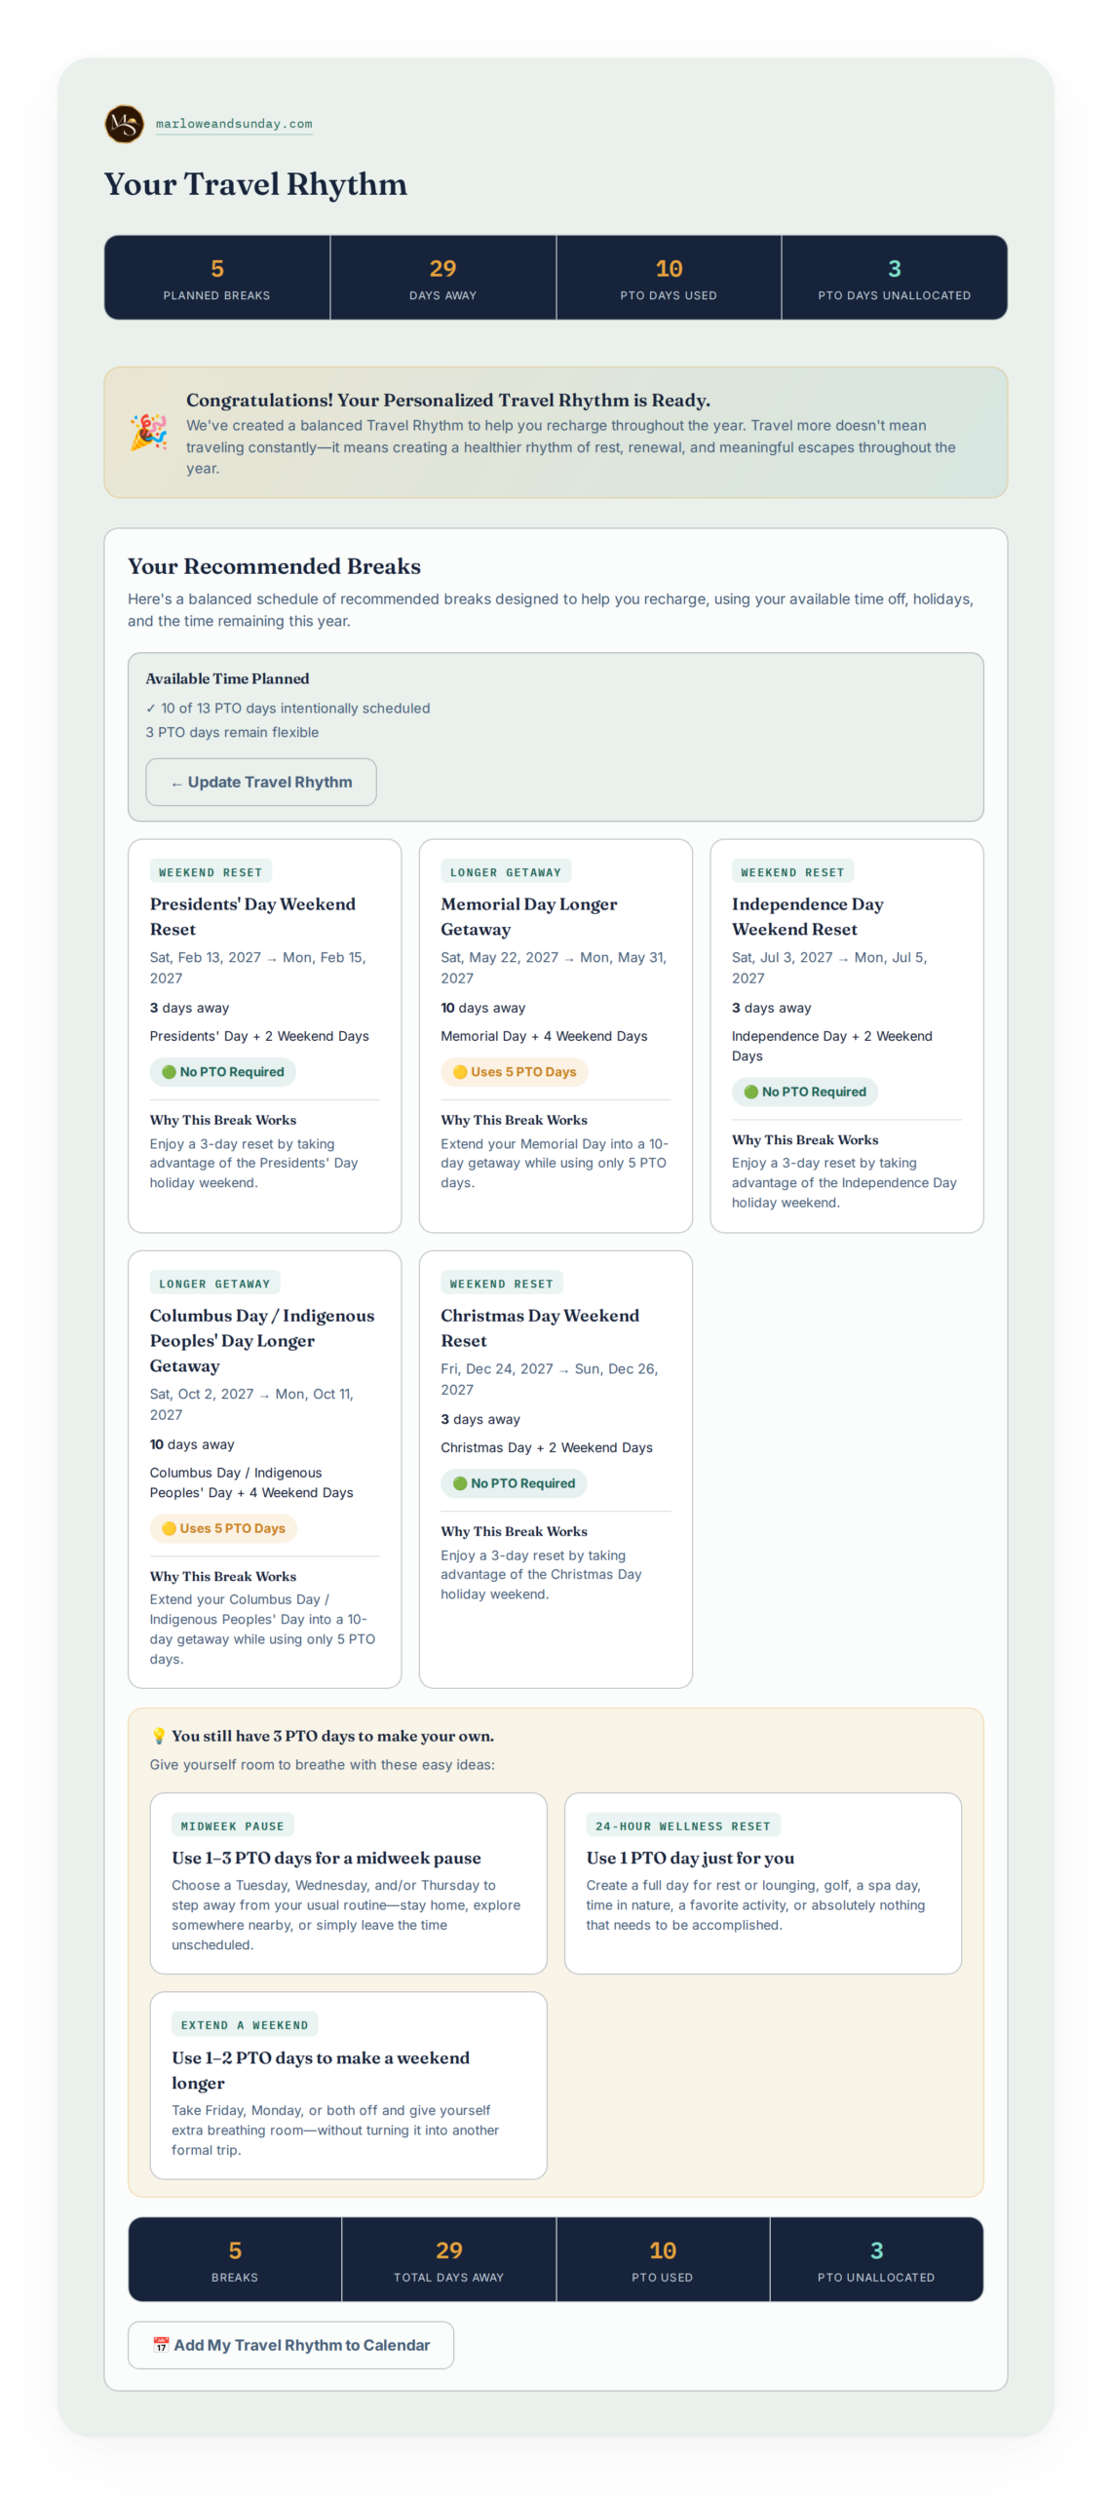The height and width of the screenshot is (2495, 1112).
Task: Select the Presidents' Day Weekend Reset title
Action: pos(252,916)
